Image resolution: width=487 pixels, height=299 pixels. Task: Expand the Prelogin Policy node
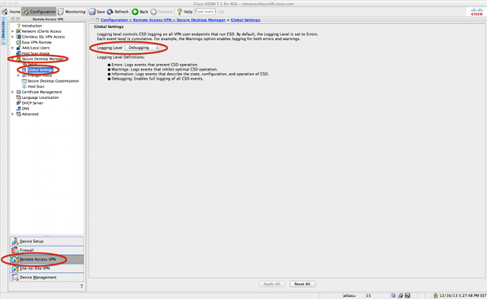[x=18, y=75]
